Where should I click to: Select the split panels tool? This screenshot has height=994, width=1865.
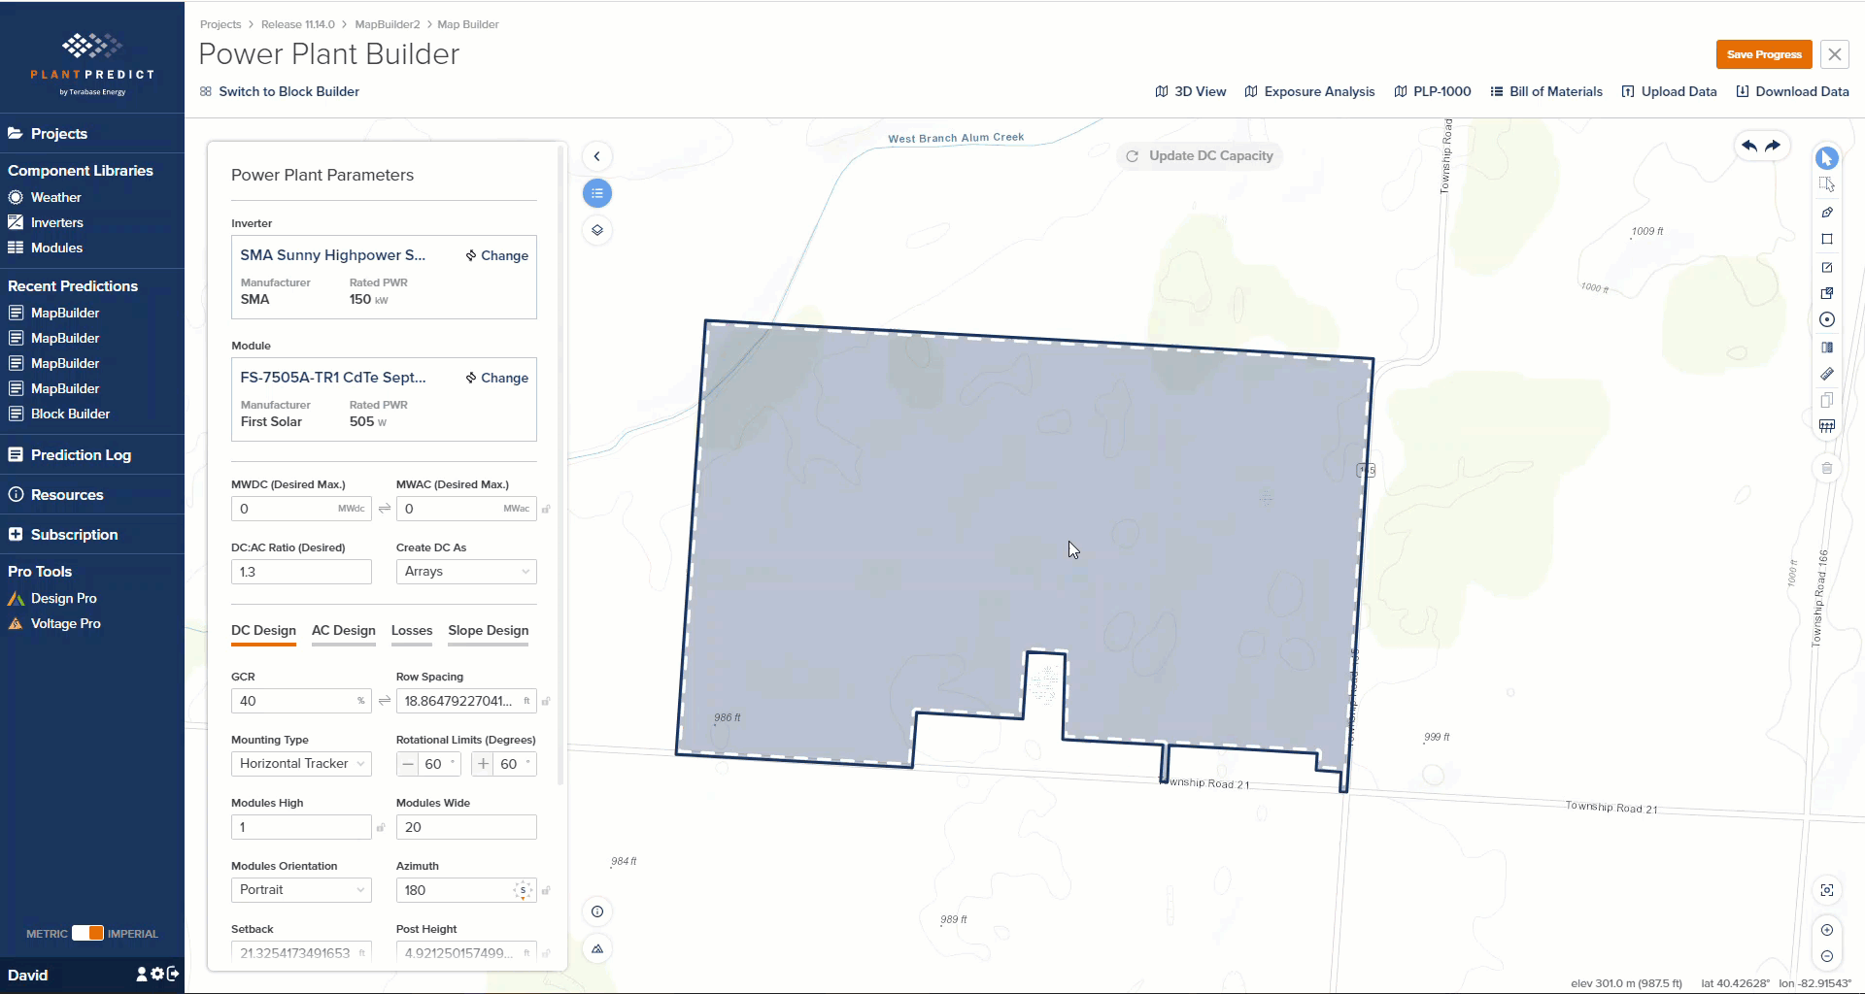coord(1826,347)
